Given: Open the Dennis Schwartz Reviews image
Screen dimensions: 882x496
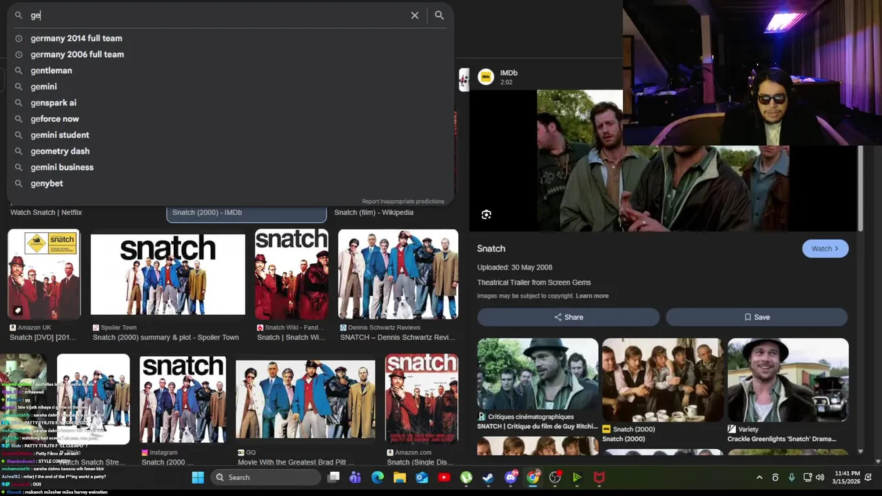Looking at the screenshot, I should coord(398,274).
